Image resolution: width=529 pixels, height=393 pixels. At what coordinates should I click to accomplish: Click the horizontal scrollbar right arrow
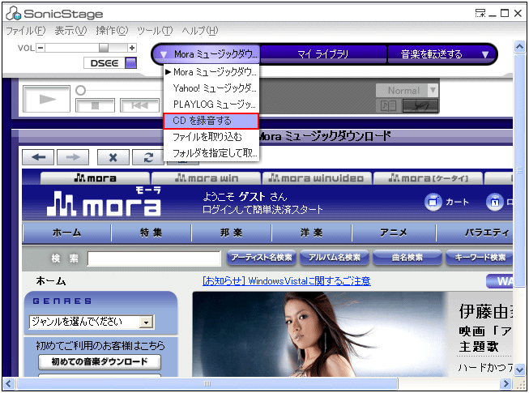coord(506,383)
